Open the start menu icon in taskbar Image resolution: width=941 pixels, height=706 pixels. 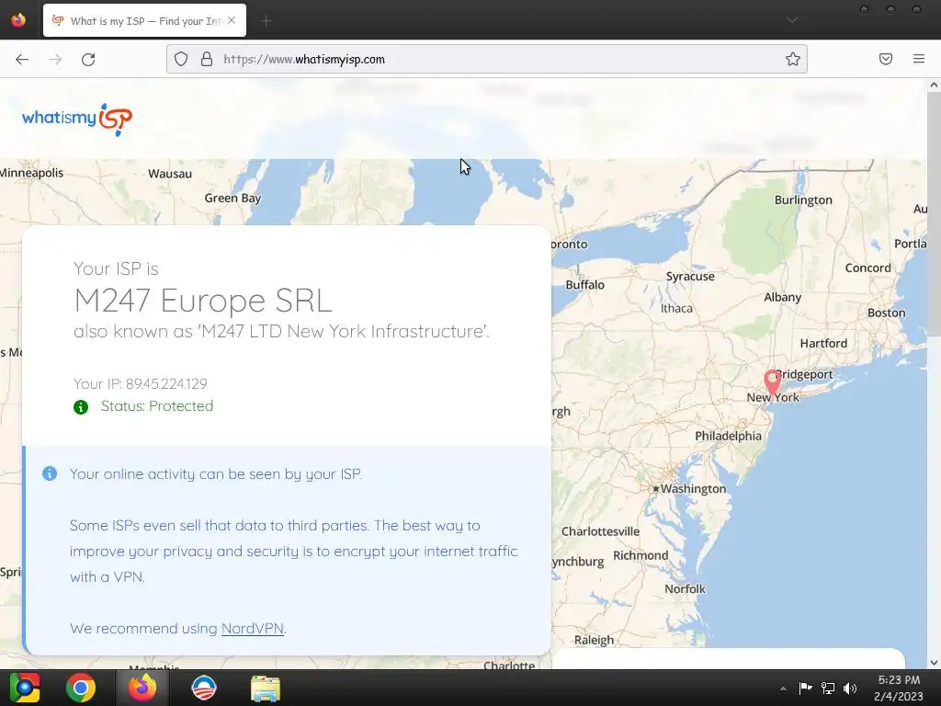click(25, 688)
